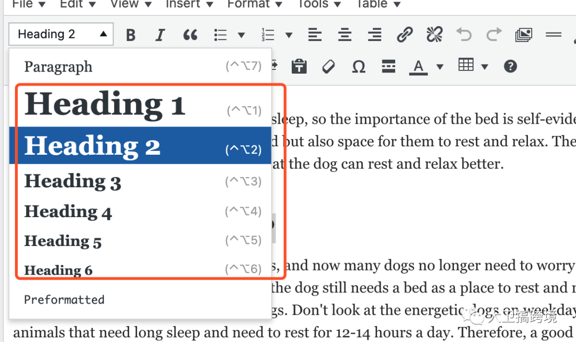Open the Insert menu
This screenshot has width=576, height=342.
coord(183,4)
